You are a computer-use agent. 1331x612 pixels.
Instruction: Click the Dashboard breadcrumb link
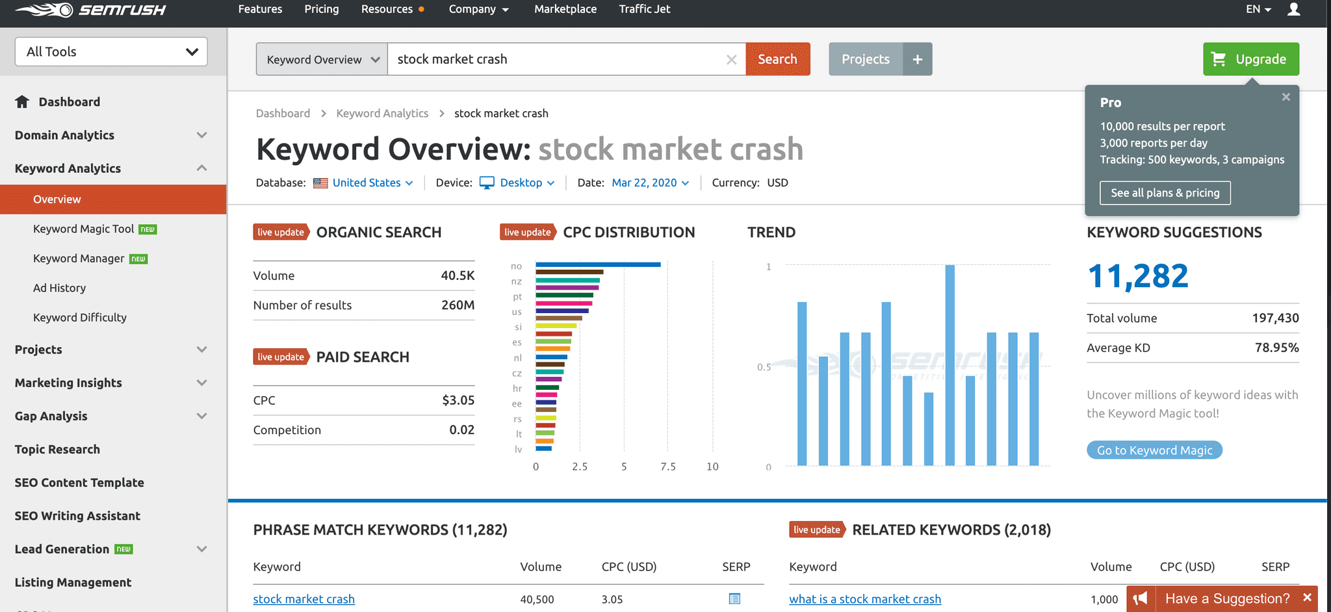(x=283, y=113)
